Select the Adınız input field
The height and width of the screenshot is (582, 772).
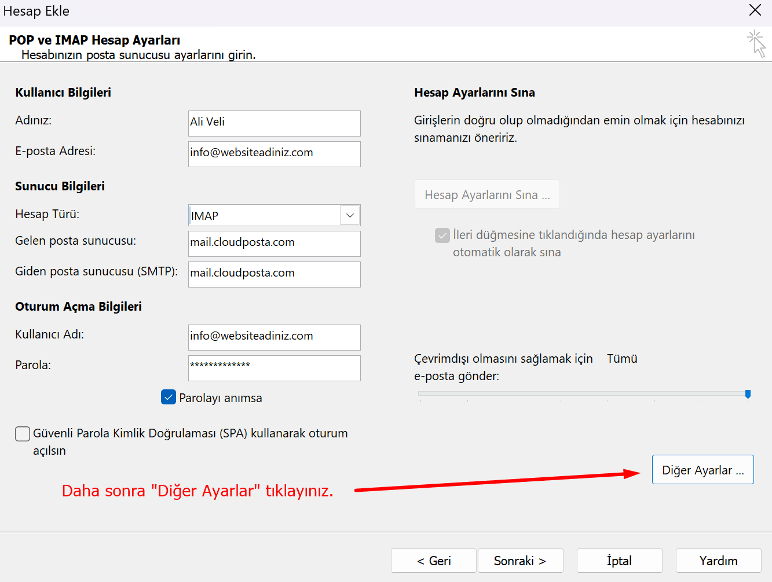point(274,123)
